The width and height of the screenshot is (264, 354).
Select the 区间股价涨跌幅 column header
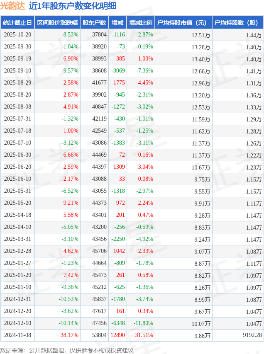click(57, 23)
